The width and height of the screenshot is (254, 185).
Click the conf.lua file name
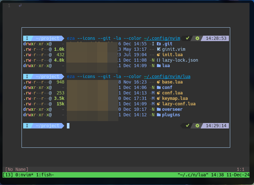click(172, 93)
